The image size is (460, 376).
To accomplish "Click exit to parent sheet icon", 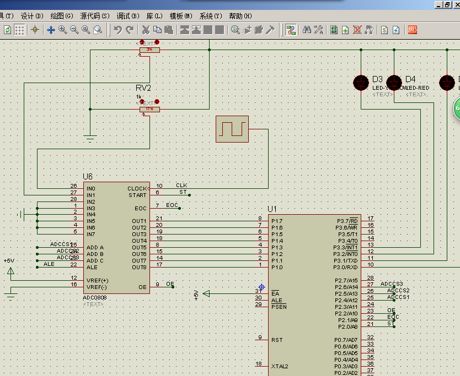I will 369,30.
